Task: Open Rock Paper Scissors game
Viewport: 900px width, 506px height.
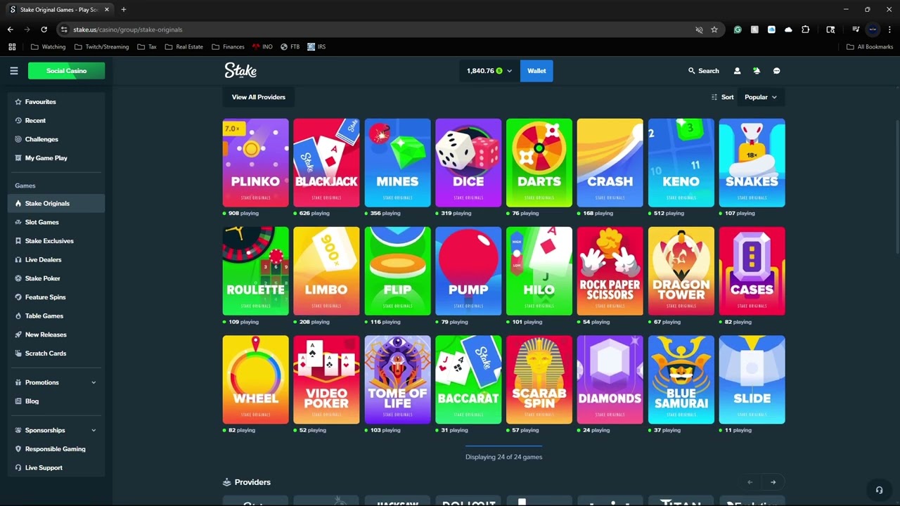Action: coord(610,271)
